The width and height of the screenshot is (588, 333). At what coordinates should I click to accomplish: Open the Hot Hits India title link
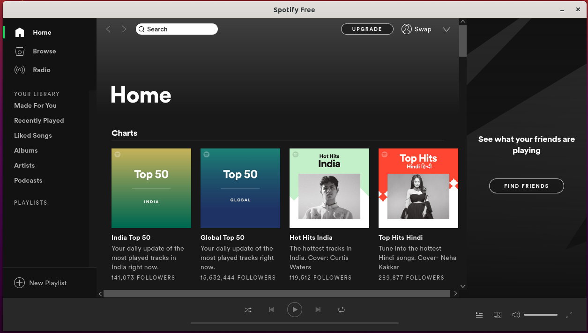point(311,237)
